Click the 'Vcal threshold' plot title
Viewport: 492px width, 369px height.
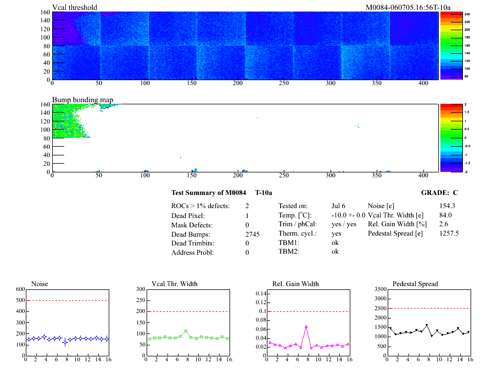(x=75, y=7)
